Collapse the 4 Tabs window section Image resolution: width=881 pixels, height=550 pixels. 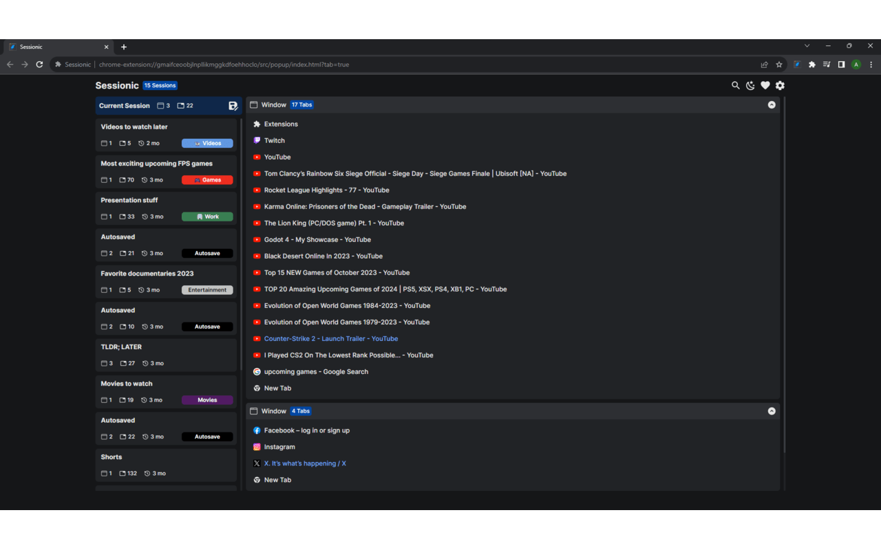pos(772,411)
